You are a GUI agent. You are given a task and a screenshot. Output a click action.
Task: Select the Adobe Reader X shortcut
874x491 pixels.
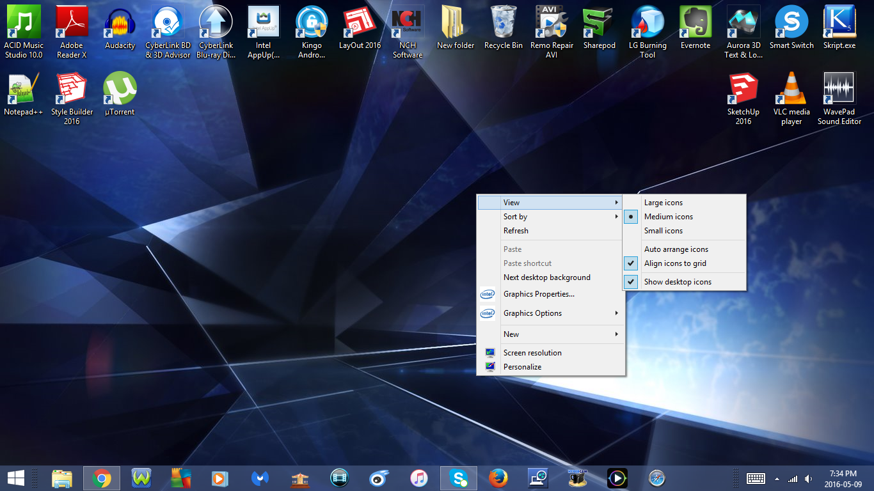[72, 32]
